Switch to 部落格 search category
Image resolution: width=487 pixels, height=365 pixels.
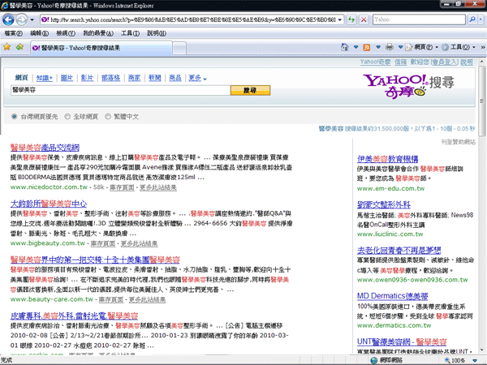pos(111,78)
